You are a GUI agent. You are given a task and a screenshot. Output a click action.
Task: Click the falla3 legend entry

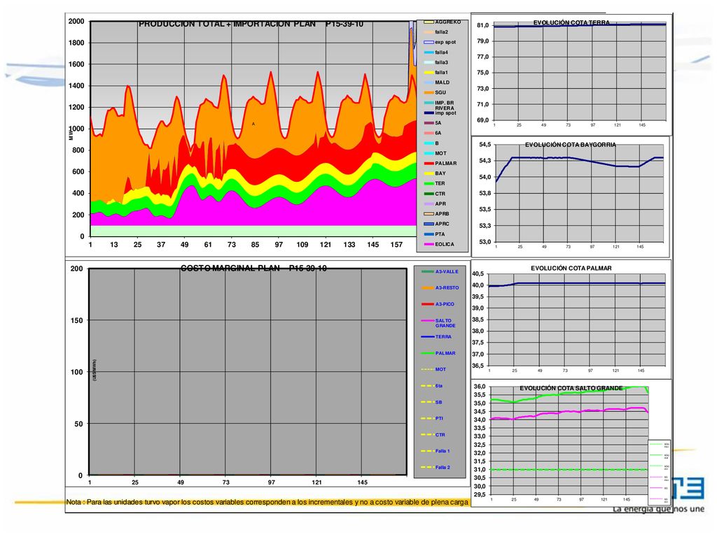click(x=436, y=62)
